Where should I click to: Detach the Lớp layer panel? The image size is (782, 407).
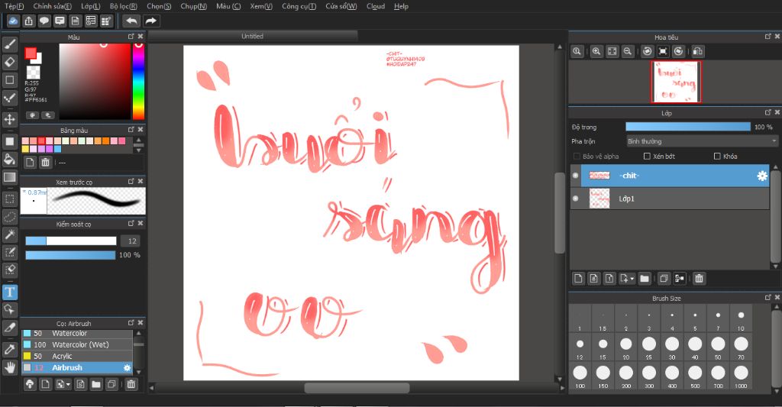point(768,112)
